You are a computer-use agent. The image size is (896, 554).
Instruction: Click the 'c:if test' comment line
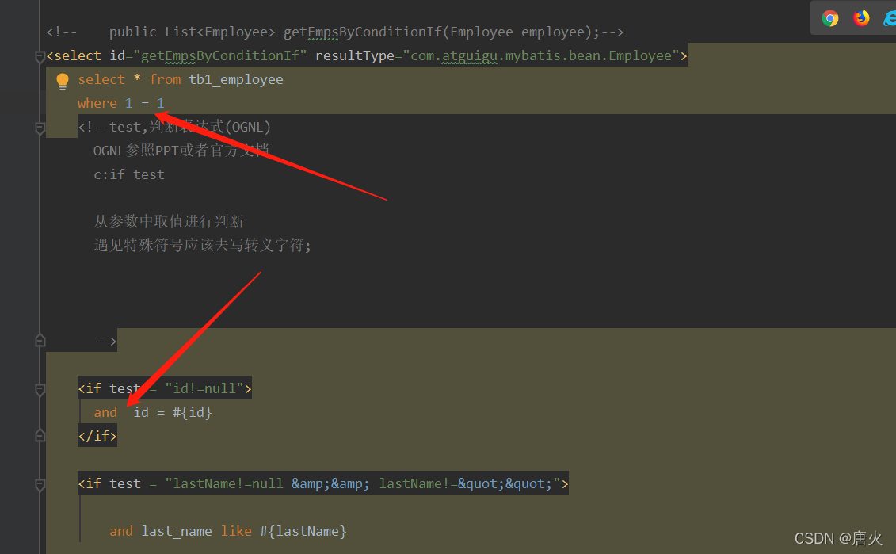[x=129, y=174]
